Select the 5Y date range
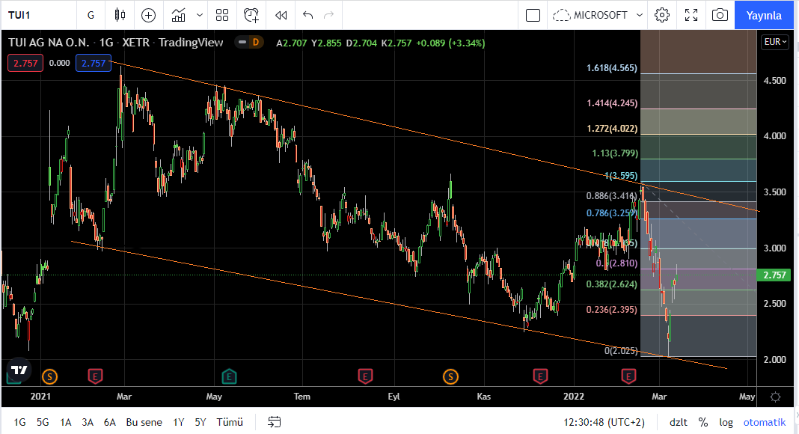Screen dimensions: 799x434 pos(200,422)
